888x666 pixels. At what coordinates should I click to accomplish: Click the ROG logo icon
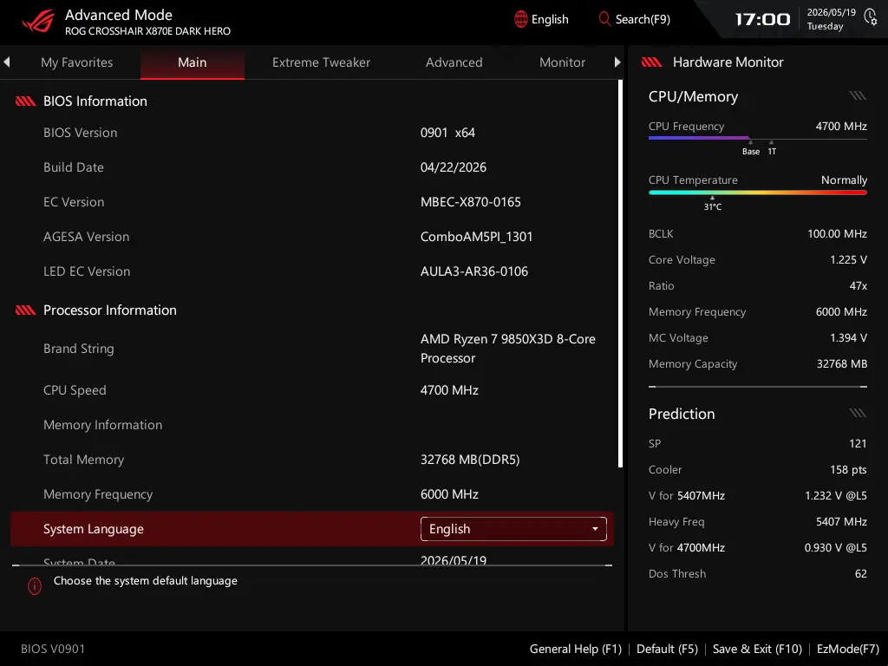pos(38,22)
